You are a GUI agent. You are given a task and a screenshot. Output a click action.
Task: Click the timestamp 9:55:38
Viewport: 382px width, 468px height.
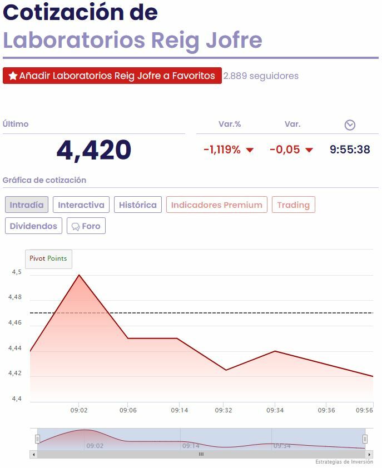point(350,150)
